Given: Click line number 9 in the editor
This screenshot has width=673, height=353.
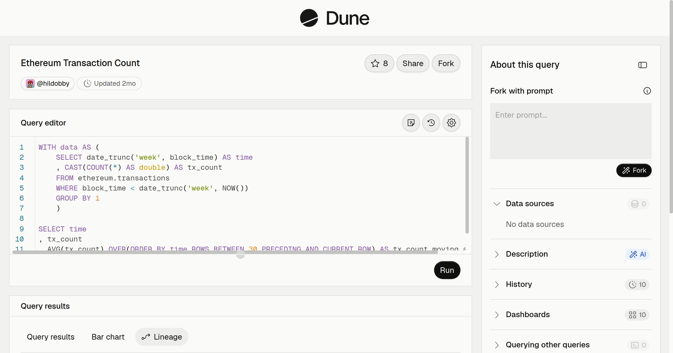Looking at the screenshot, I should click(22, 229).
